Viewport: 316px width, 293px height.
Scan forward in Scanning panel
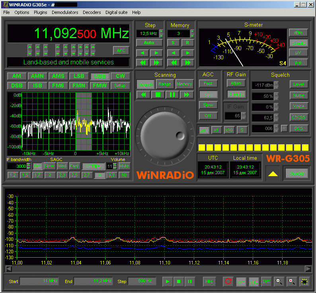pyautogui.click(x=187, y=95)
